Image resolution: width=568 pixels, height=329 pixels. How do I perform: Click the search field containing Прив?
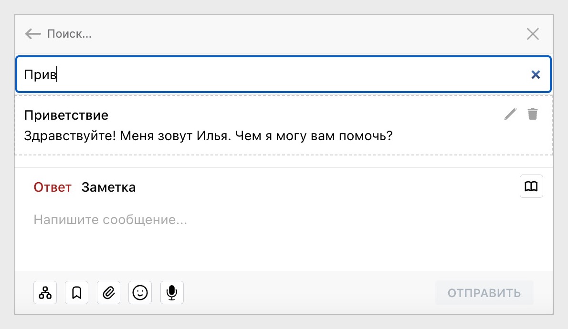[x=267, y=74]
